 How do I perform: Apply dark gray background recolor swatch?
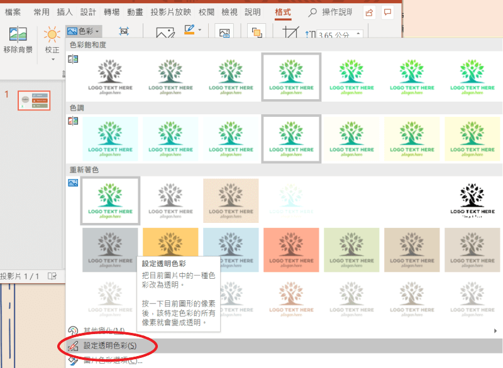click(x=110, y=250)
